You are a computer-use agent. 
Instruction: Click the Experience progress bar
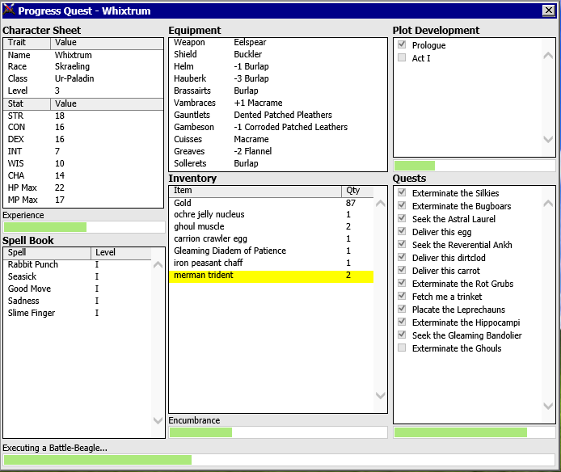click(84, 227)
